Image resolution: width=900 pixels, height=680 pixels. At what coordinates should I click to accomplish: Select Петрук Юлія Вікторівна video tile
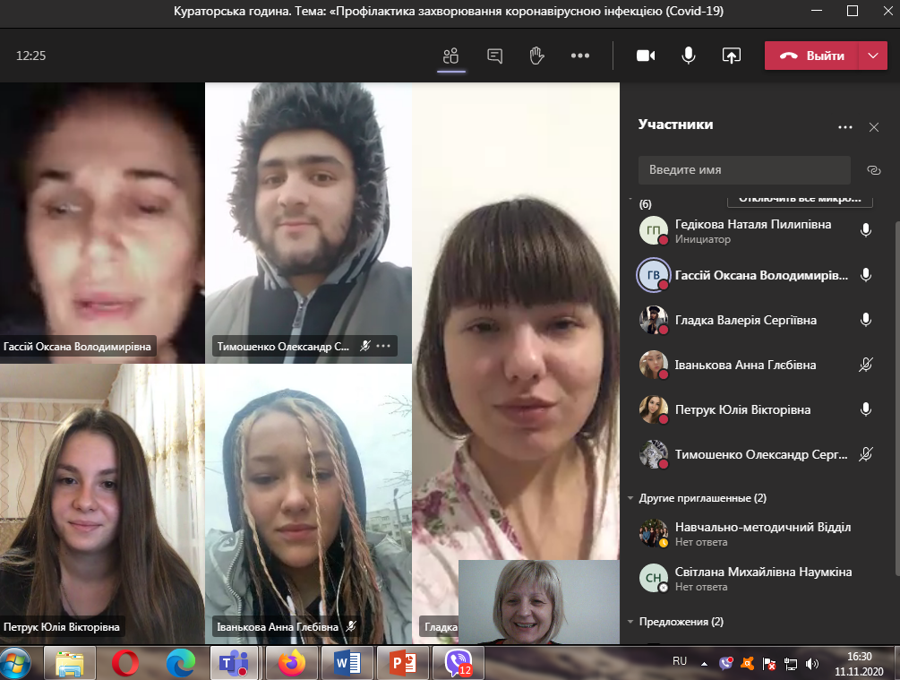coord(102,504)
